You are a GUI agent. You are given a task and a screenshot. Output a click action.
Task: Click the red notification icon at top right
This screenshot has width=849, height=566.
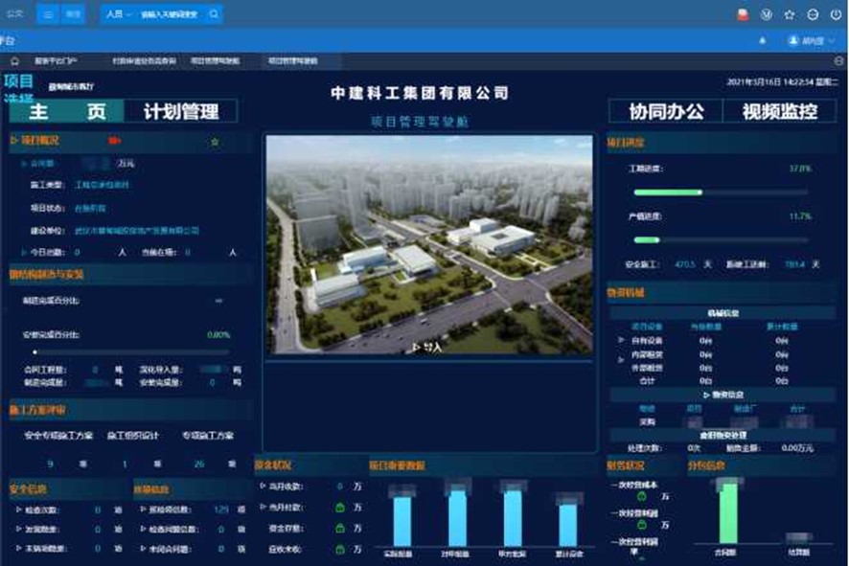click(x=743, y=14)
